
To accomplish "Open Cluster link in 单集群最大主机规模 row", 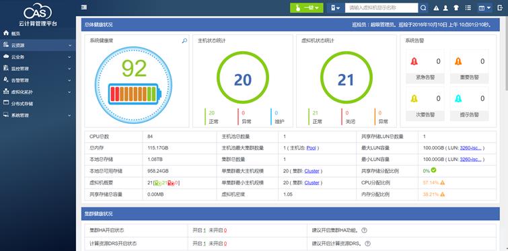I will click(x=312, y=171).
